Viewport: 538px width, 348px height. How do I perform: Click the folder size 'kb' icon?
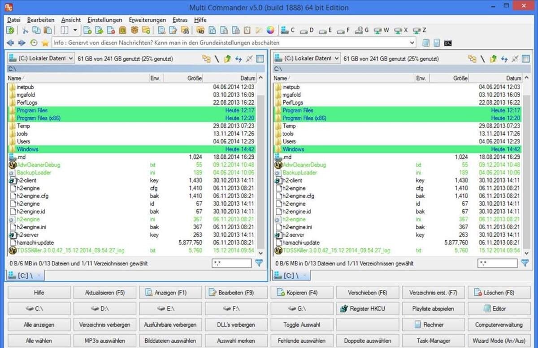point(200,30)
